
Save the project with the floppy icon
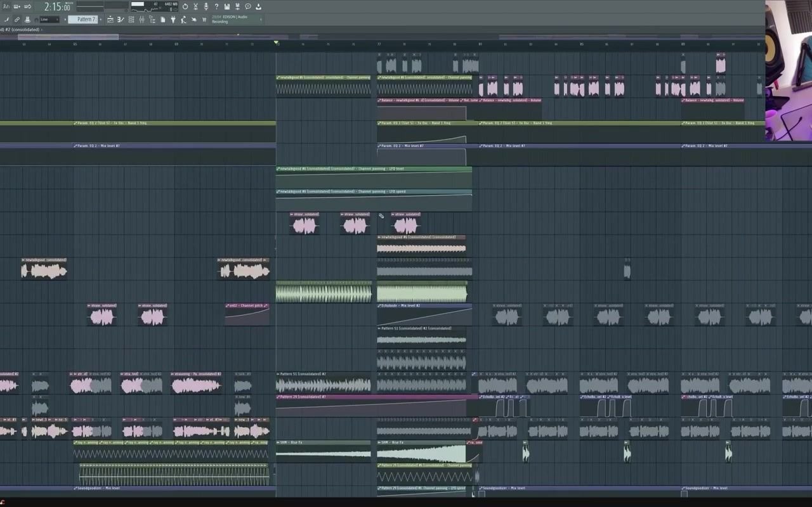(x=227, y=6)
